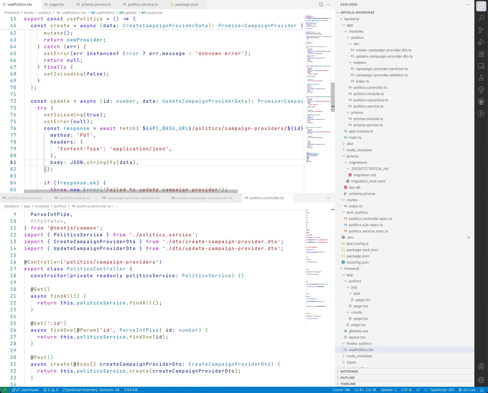Open the Run and Debug panel

[481, 42]
